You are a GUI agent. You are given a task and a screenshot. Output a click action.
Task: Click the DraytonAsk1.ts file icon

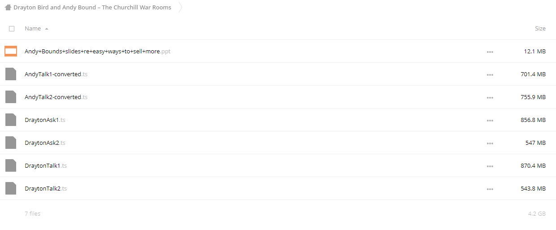click(x=11, y=120)
